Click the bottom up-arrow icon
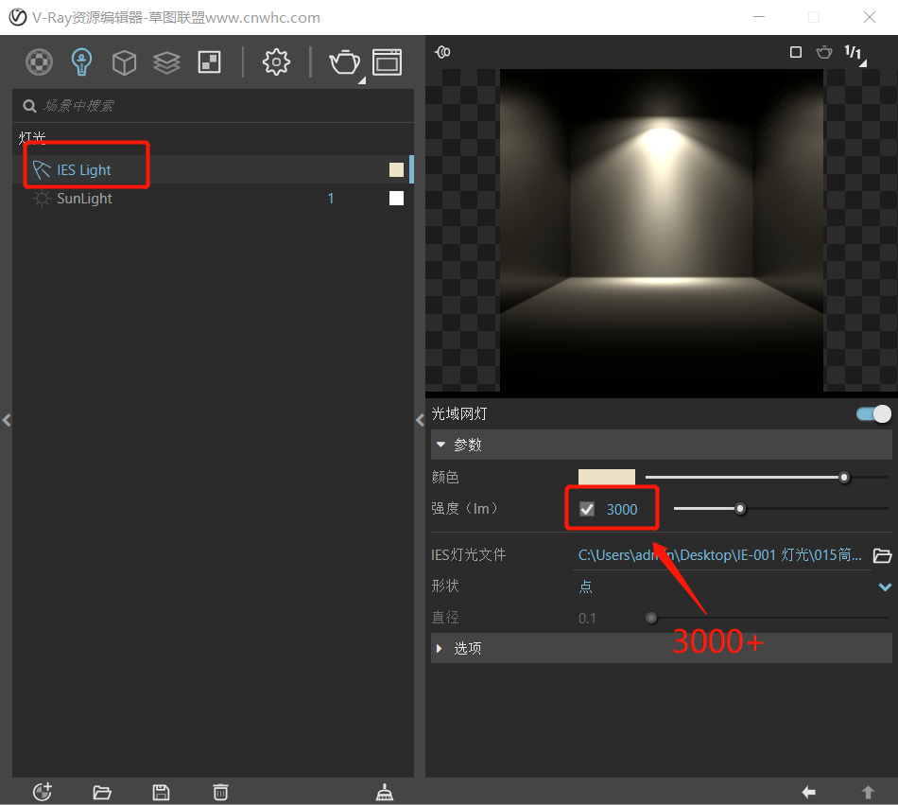This screenshot has height=805, width=898. pyautogui.click(x=868, y=793)
